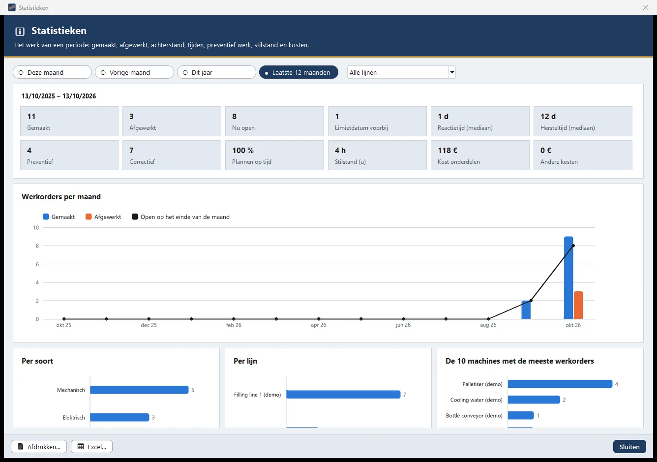Click the Palletiser (demo) bar
The width and height of the screenshot is (657, 462).
[x=560, y=384]
